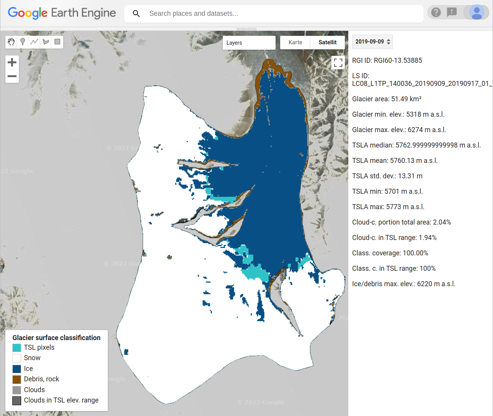The width and height of the screenshot is (493, 416).
Task: Click the Google Earth Engine logo
Action: point(62,13)
